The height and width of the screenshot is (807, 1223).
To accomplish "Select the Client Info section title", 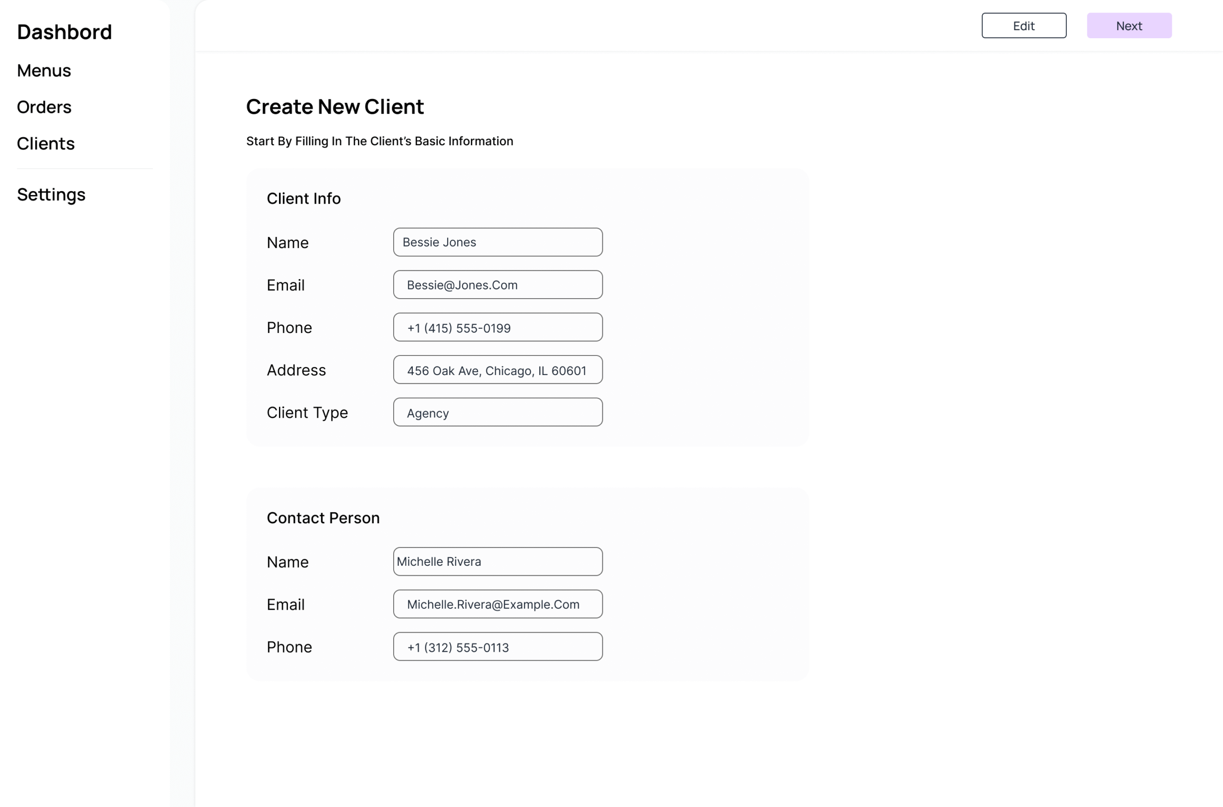I will coord(303,199).
